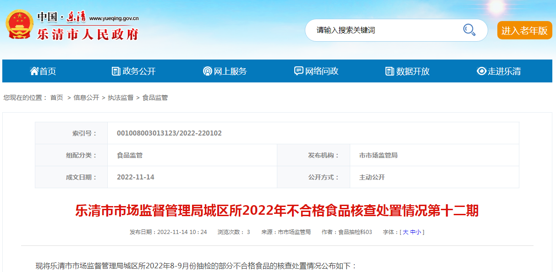Image resolution: width=556 pixels, height=272 pixels.
Task: Click the 乐清市人民政府 site title
Action: (88, 34)
